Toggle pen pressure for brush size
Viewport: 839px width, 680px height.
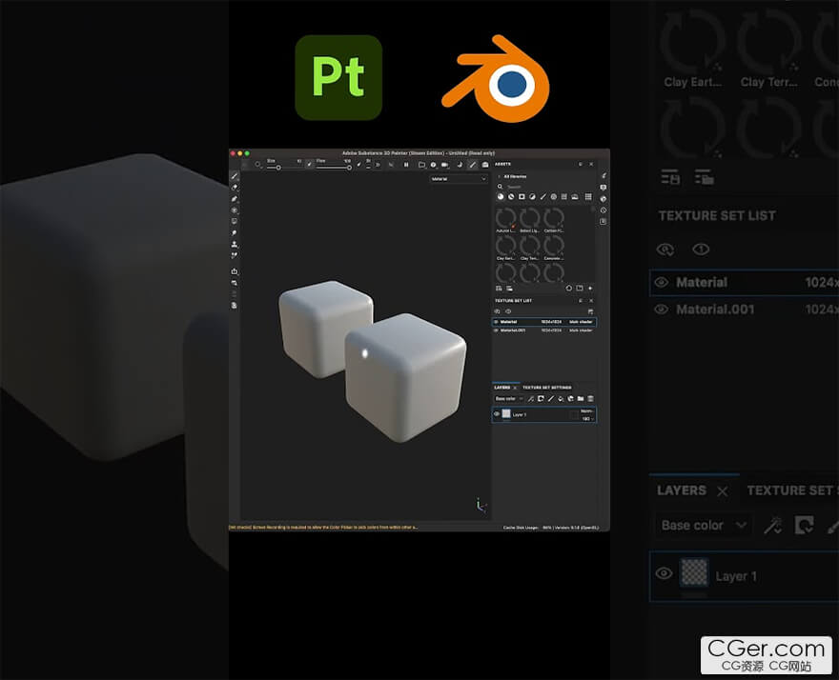pyautogui.click(x=309, y=164)
